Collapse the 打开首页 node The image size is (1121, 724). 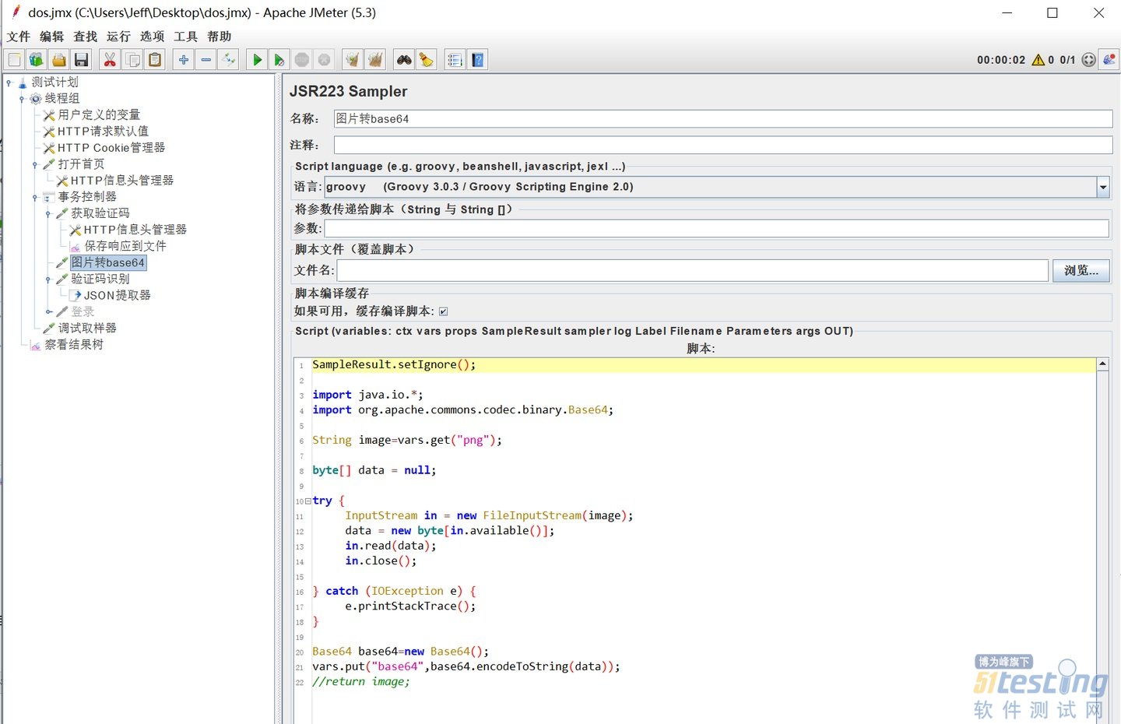coord(35,164)
